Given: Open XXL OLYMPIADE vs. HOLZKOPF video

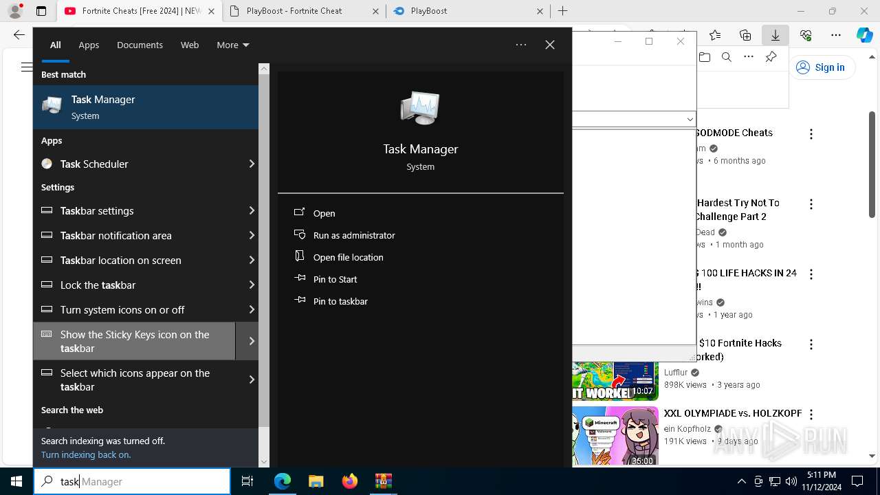Looking at the screenshot, I should pos(733,413).
